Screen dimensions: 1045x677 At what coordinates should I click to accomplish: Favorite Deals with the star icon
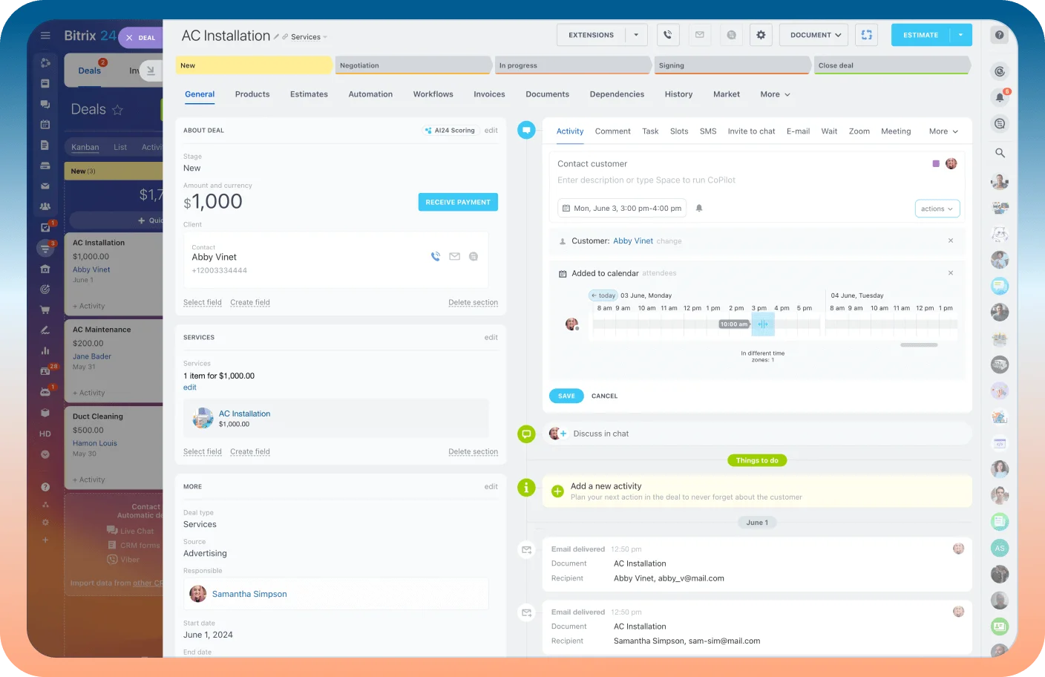117,110
